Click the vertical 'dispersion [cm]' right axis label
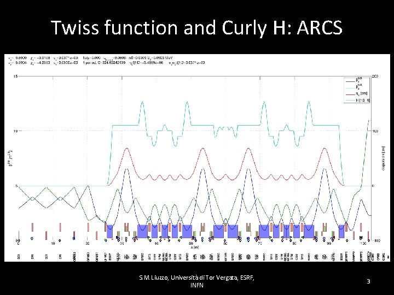The height and width of the screenshot is (295, 394). (384, 158)
